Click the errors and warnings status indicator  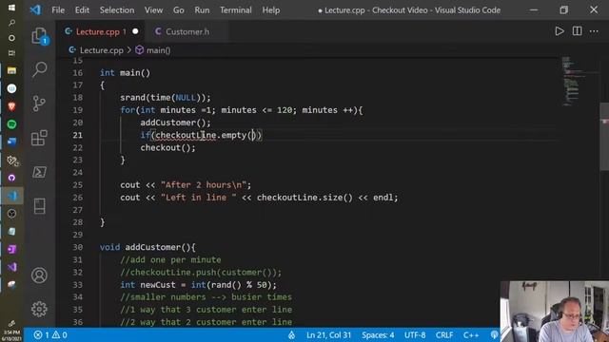click(x=50, y=335)
